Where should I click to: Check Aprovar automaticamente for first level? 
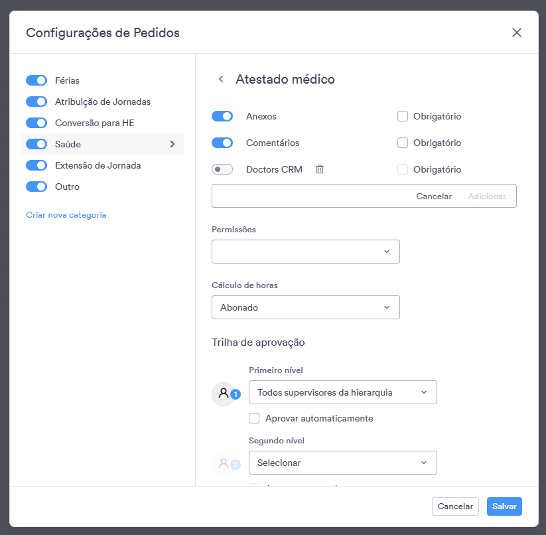coord(254,418)
